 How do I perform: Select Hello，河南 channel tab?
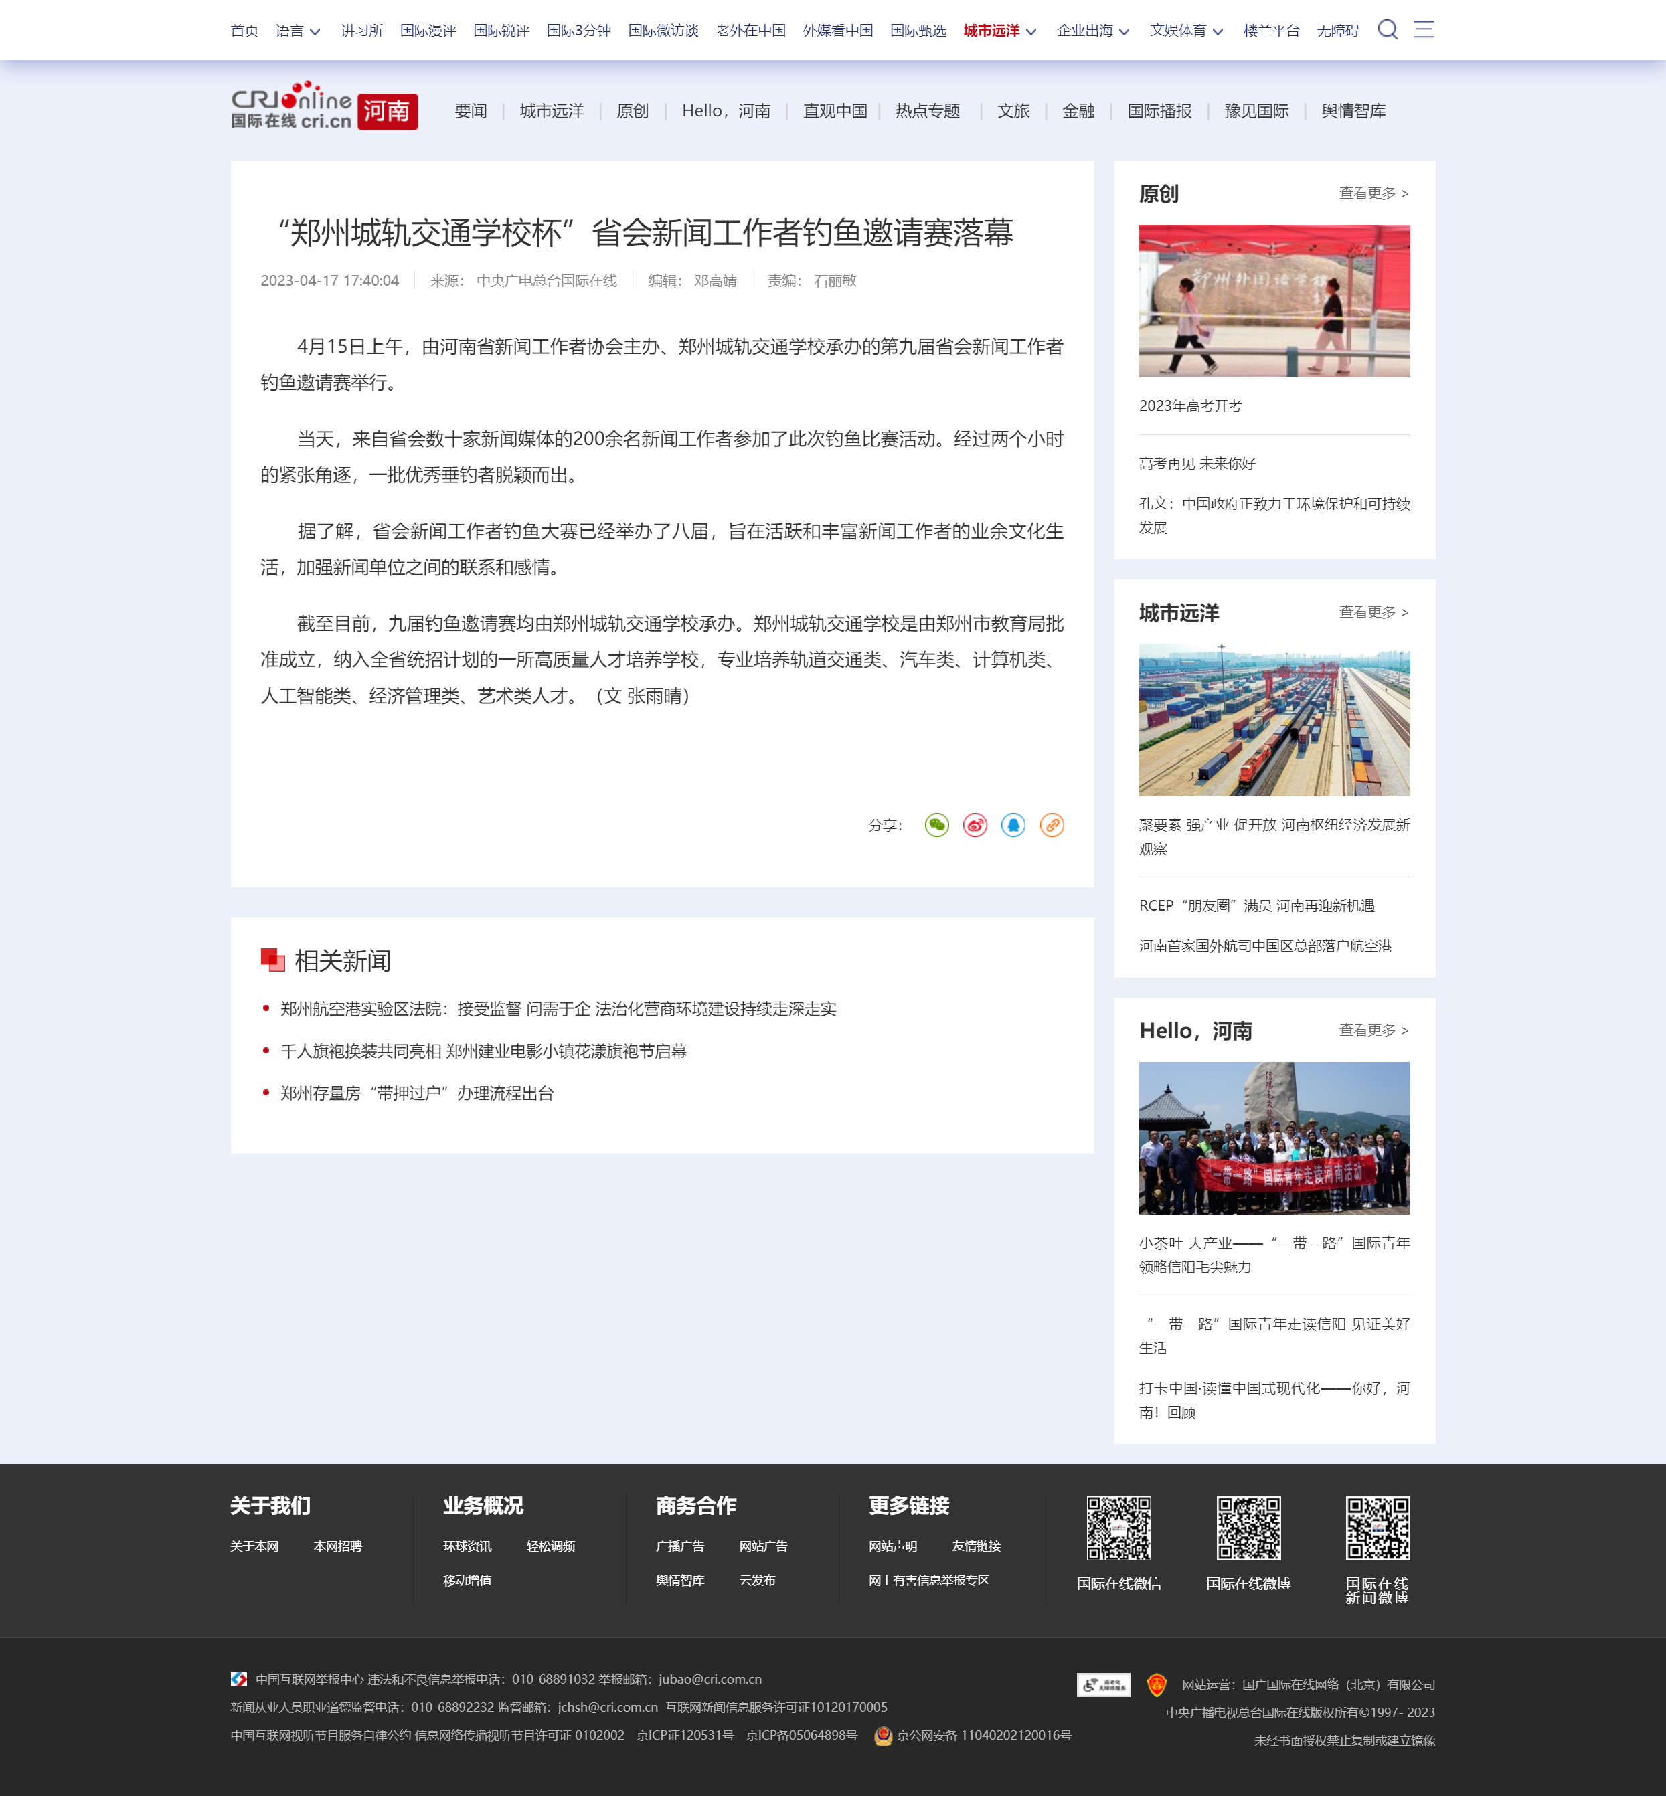726,111
